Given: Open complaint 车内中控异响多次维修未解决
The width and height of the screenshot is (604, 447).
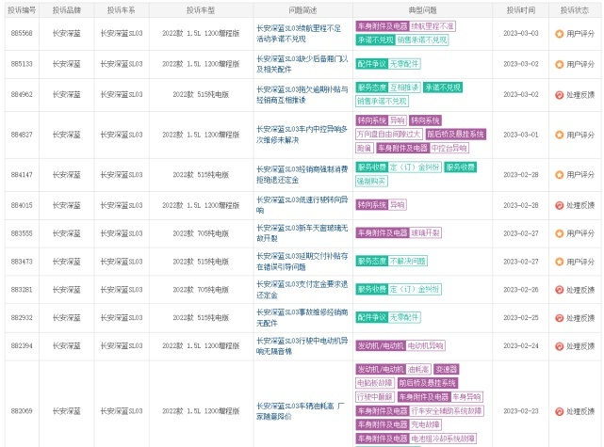Looking at the screenshot, I should coord(302,135).
